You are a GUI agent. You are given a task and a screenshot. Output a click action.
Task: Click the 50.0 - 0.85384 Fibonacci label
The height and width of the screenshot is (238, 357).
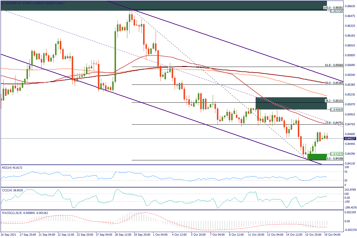[334, 83]
